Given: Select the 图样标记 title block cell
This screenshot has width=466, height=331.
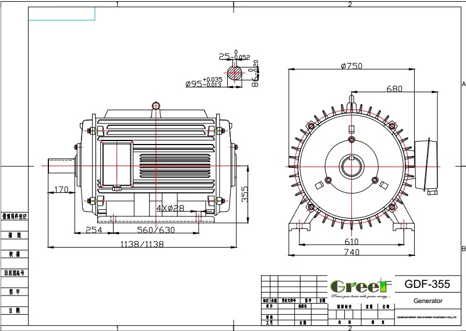Looking at the screenshot, I should coord(344,307).
